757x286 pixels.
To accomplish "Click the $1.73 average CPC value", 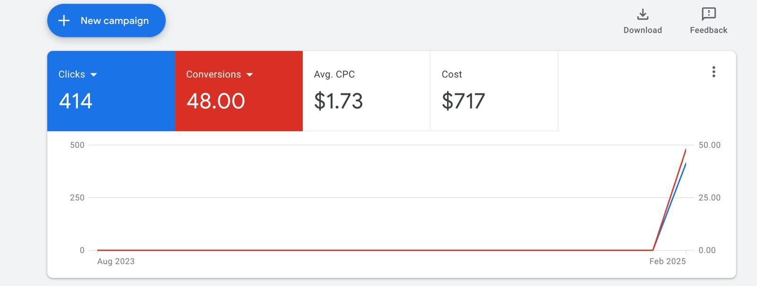I will tap(338, 101).
